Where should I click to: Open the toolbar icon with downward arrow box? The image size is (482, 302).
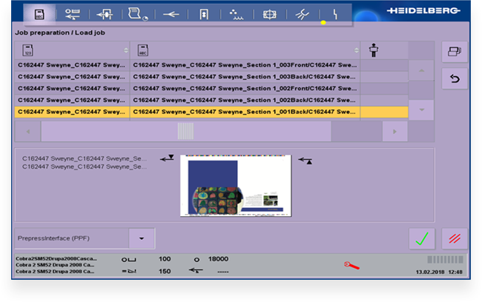point(203,14)
